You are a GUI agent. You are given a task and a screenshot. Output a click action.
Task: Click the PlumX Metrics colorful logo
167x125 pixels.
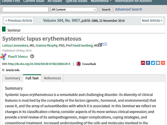(3, 57)
